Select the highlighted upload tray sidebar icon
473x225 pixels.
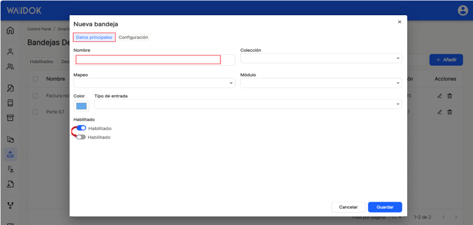tap(10, 154)
